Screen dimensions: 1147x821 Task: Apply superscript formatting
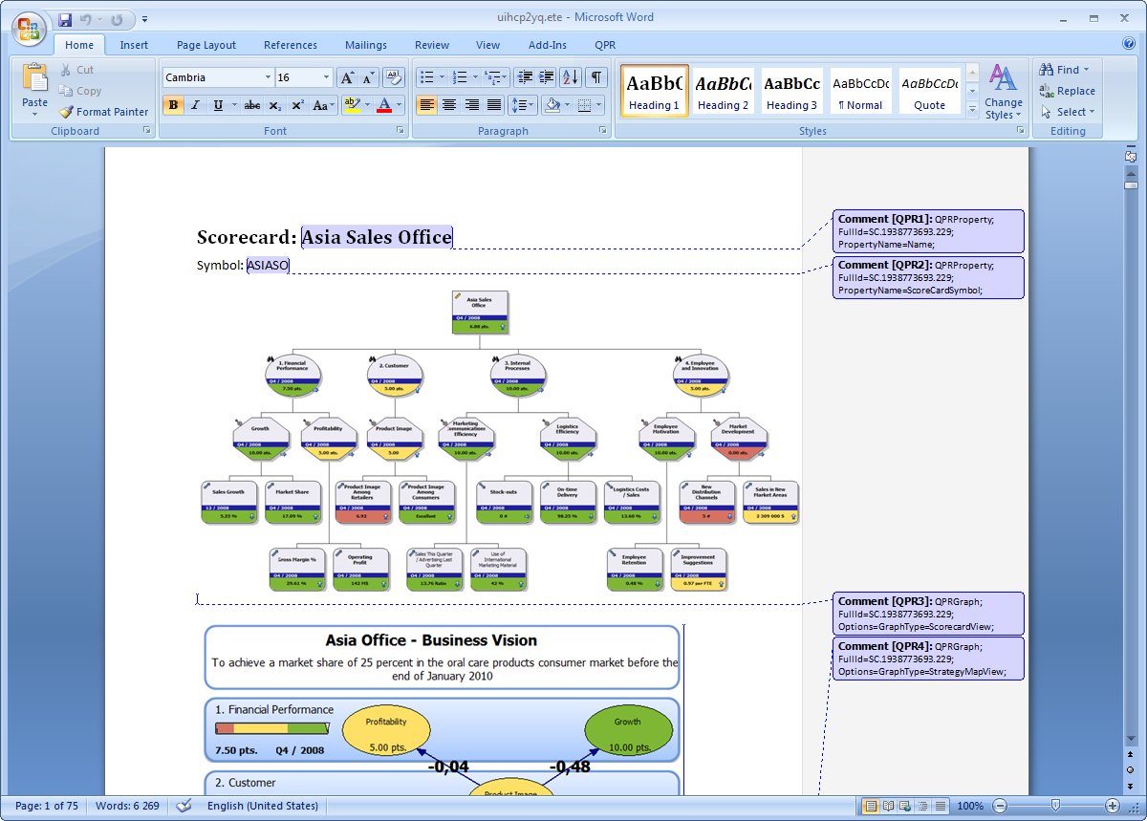(x=298, y=105)
